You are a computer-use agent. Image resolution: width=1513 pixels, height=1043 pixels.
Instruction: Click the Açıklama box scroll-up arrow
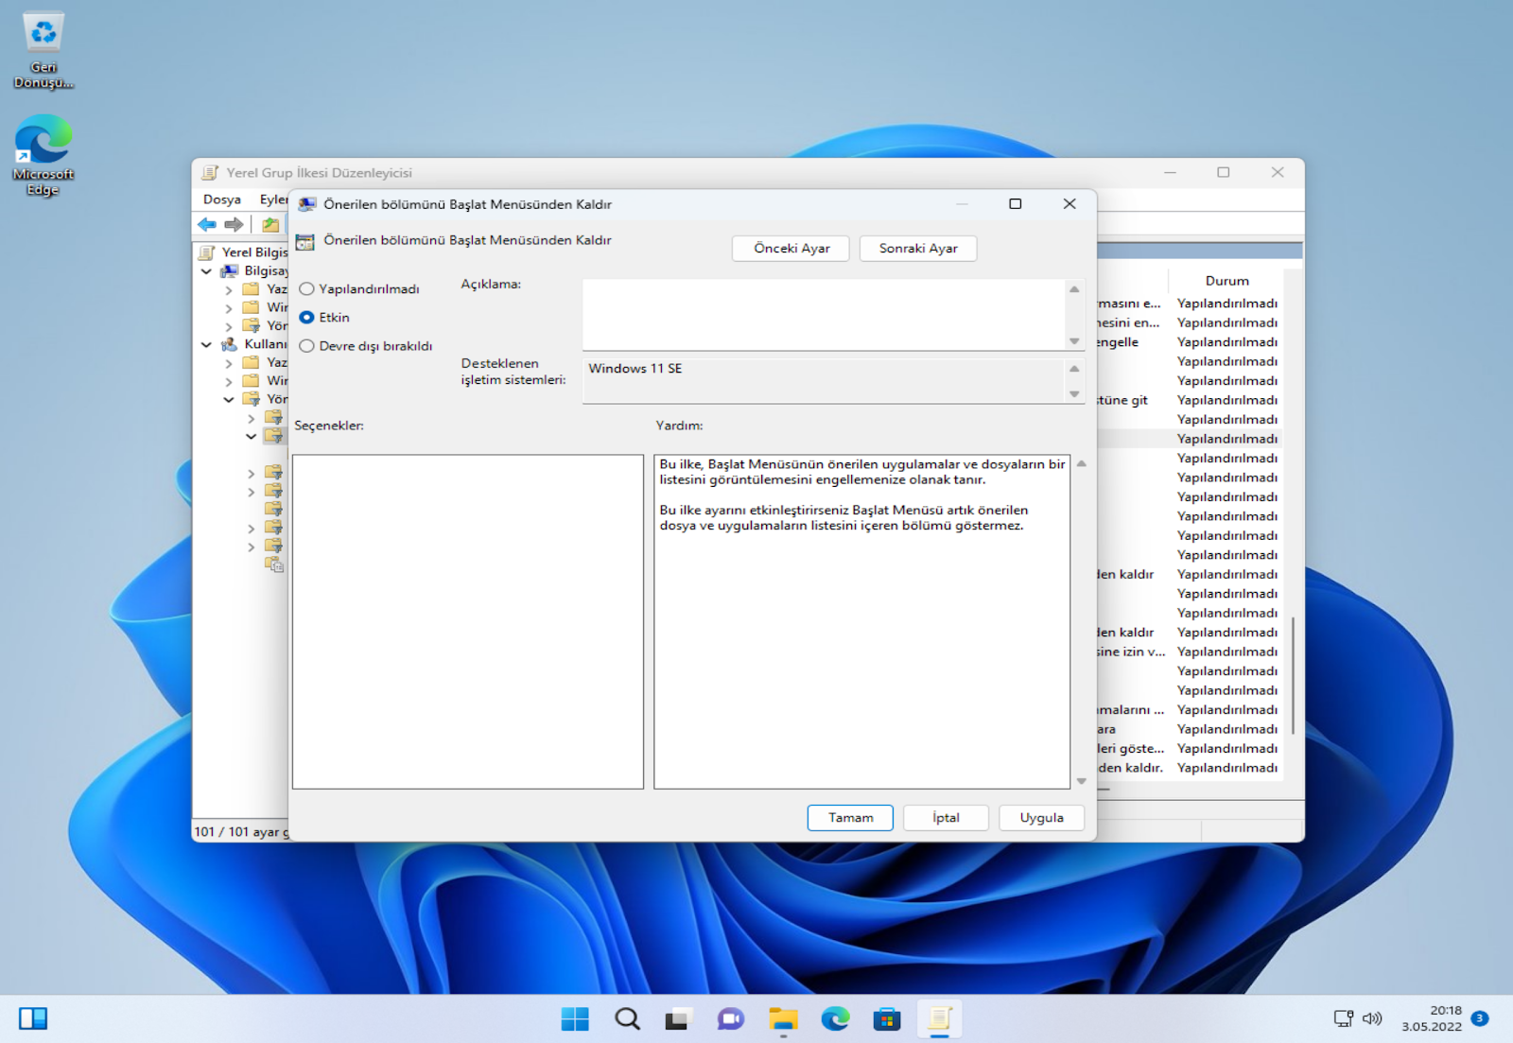click(1074, 289)
